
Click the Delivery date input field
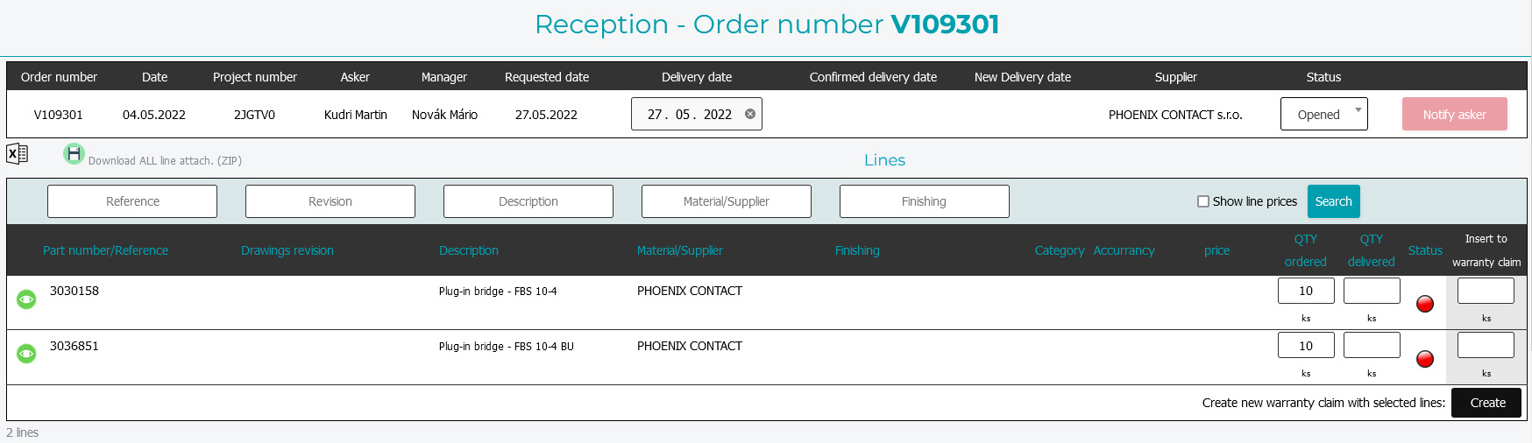point(689,114)
